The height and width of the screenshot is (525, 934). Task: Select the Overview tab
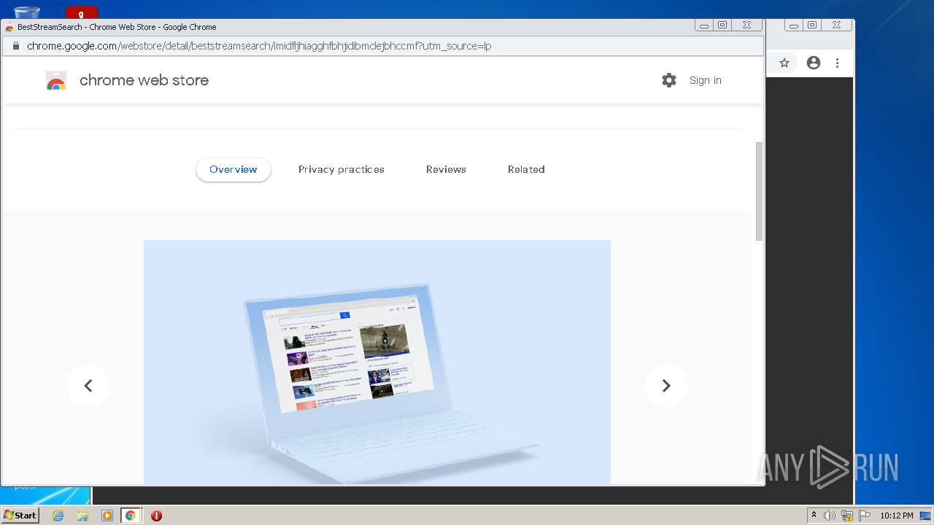pyautogui.click(x=233, y=169)
